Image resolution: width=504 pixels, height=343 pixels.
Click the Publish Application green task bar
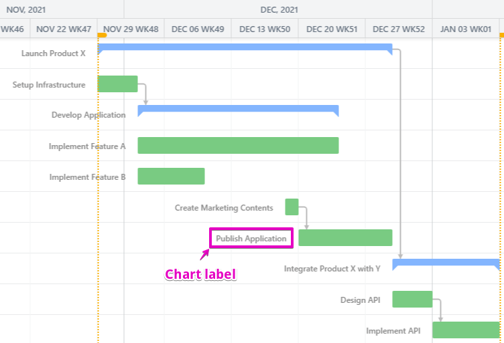point(345,237)
